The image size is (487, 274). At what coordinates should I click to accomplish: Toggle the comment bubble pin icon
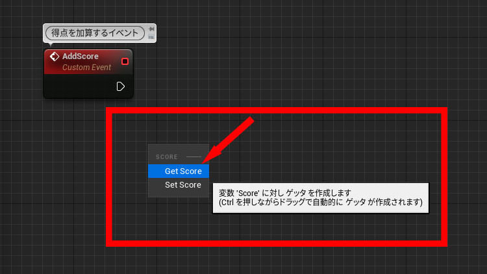pyautogui.click(x=151, y=29)
